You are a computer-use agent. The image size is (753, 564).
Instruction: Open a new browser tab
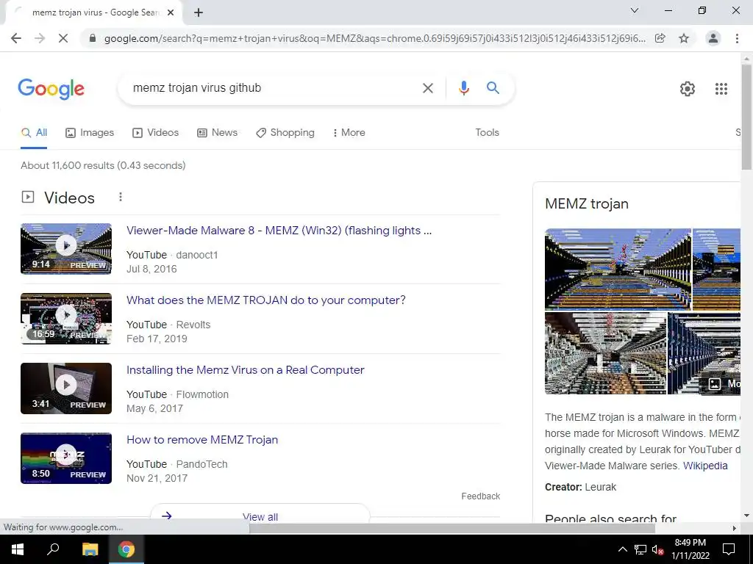coord(199,13)
